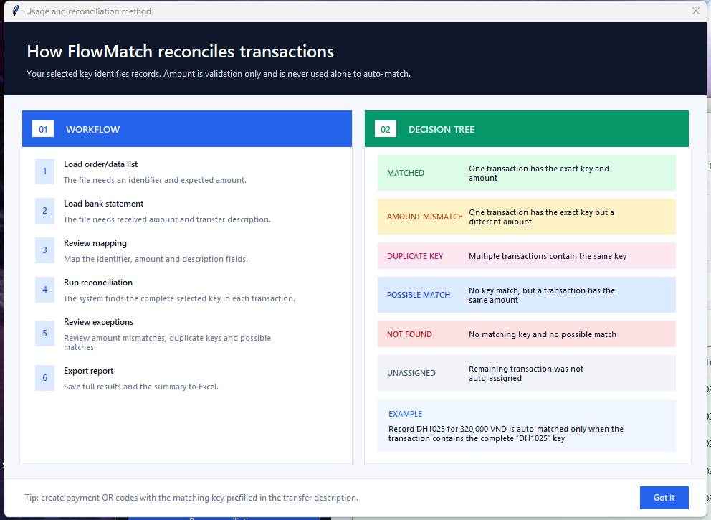Click the 'Usage and reconciliation method' window title
This screenshot has height=520, width=711.
88,11
